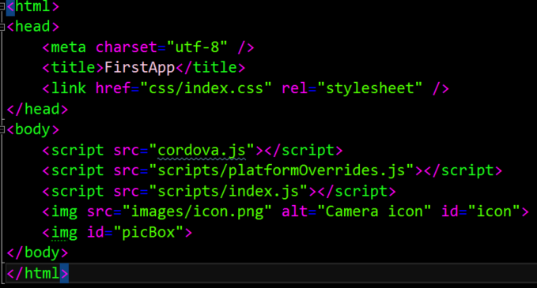537x288 pixels.
Task: Collapse the head section fold marker
Action: [2, 27]
